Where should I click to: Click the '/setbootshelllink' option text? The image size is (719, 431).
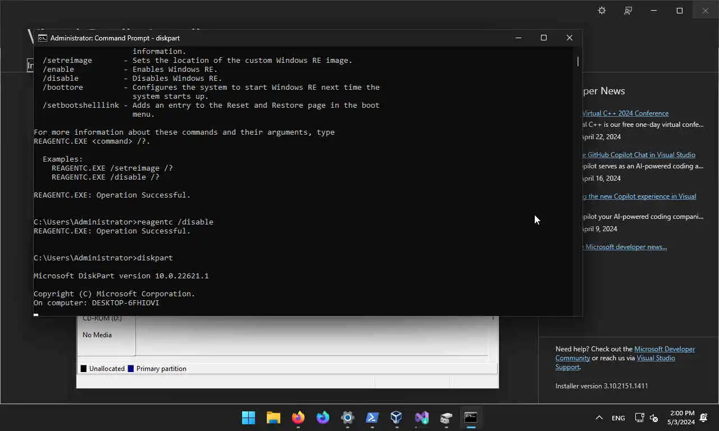[81, 106]
